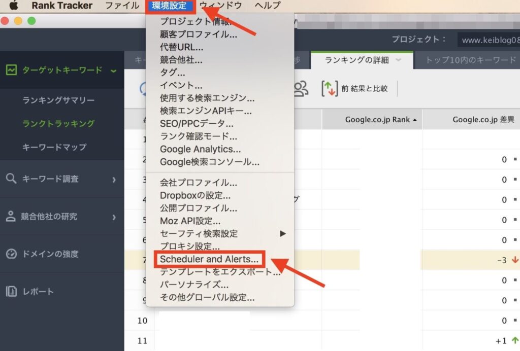The height and width of the screenshot is (351, 520).
Task: Open キーワードマップ in sidebar
Action: tap(54, 147)
